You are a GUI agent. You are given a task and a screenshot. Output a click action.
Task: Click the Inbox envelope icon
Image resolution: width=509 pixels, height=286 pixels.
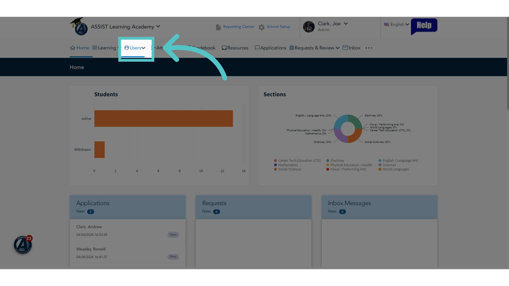point(345,48)
